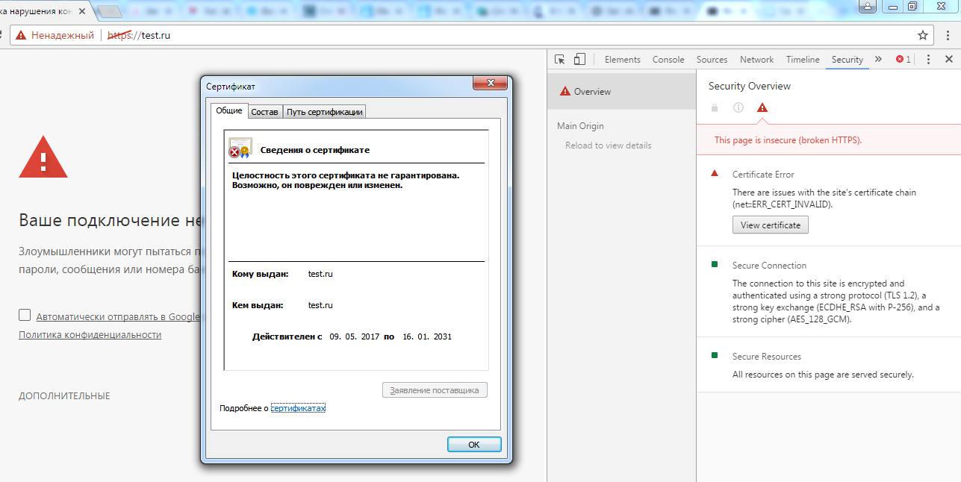The width and height of the screenshot is (961, 482).
Task: Click the red error count indicator
Action: (x=904, y=60)
